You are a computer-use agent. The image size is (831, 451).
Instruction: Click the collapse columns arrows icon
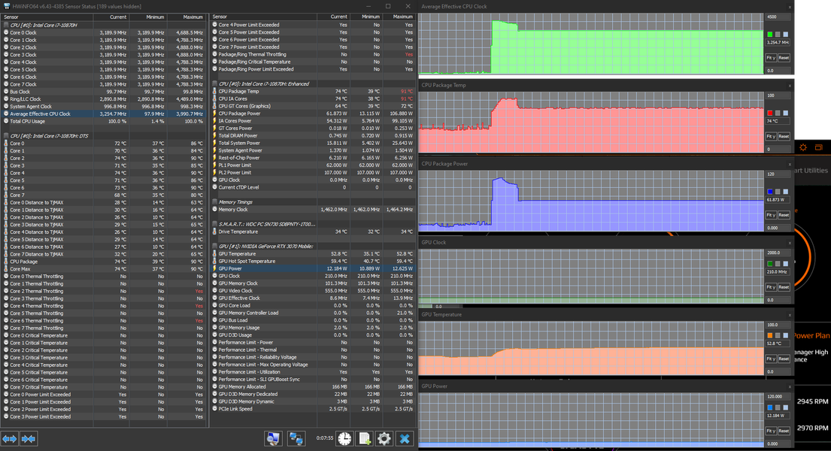pyautogui.click(x=29, y=438)
